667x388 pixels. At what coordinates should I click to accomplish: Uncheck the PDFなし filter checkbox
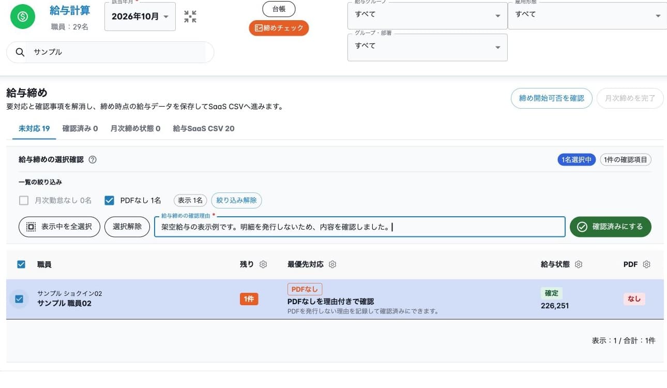pyautogui.click(x=109, y=200)
